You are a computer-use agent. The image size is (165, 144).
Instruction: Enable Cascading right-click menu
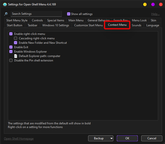[16, 38]
